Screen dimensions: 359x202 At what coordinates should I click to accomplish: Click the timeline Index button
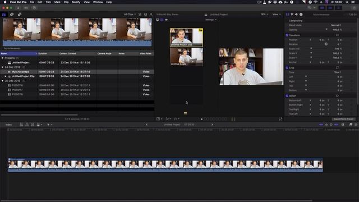pos(9,125)
